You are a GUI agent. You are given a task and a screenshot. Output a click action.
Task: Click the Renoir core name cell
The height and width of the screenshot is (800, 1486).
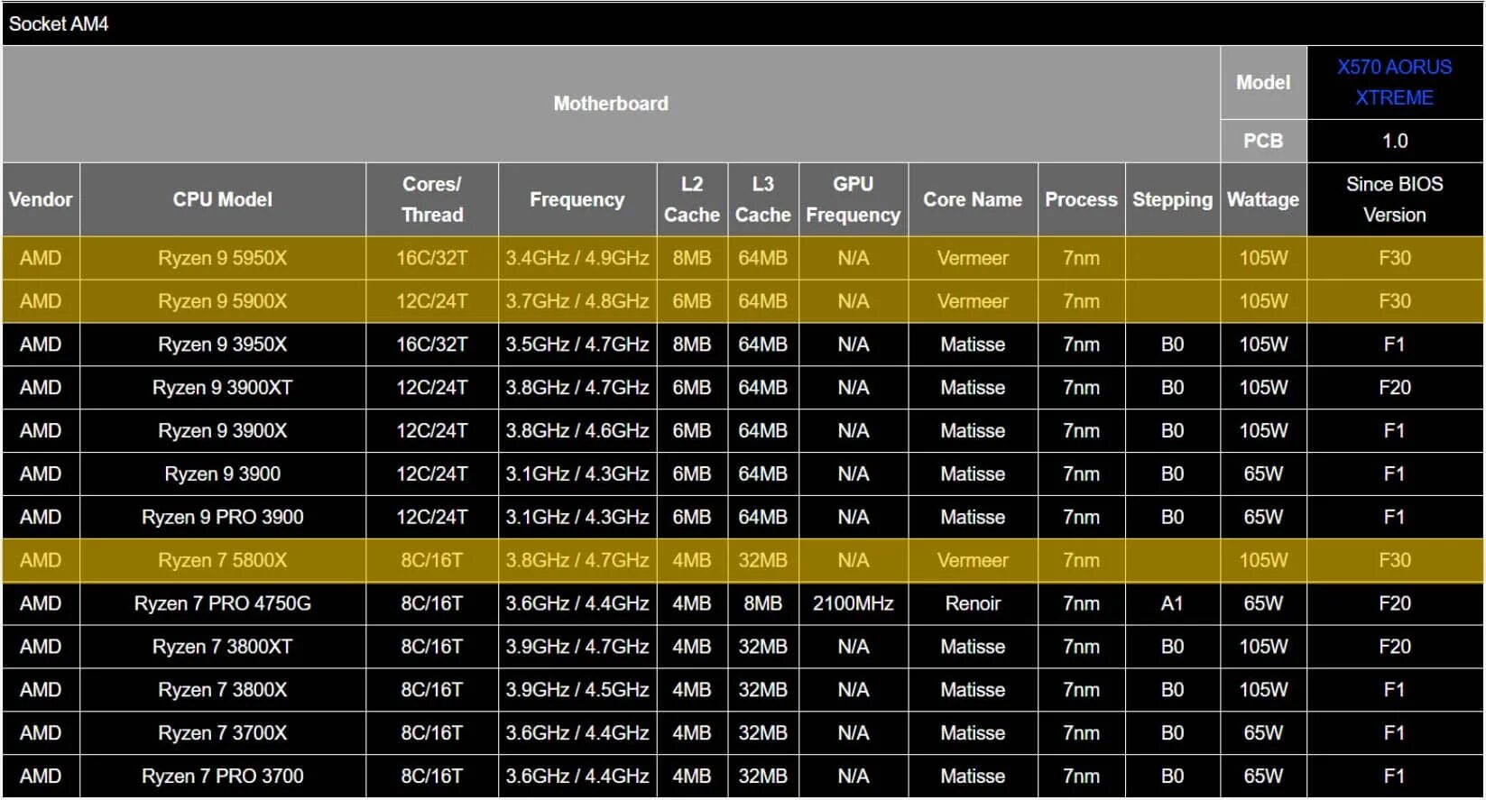point(973,603)
